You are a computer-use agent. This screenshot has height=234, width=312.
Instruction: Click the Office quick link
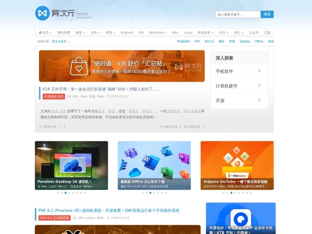259,42
